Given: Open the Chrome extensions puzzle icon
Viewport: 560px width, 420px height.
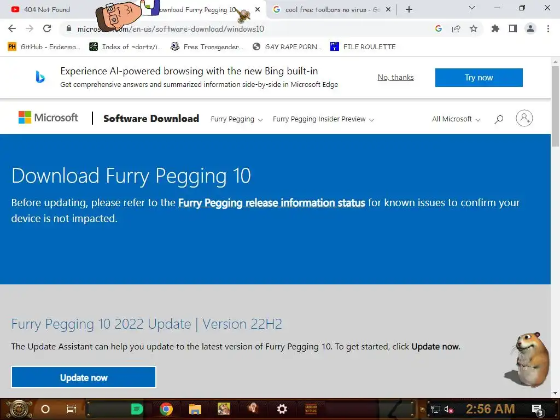Looking at the screenshot, I should (495, 28).
